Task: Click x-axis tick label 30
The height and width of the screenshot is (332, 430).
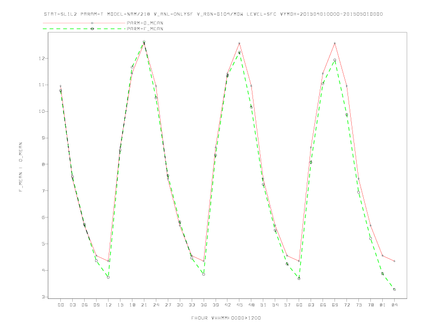Action: (x=180, y=305)
